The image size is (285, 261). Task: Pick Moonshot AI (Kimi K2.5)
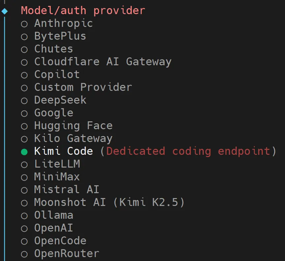pyautogui.click(x=24, y=203)
